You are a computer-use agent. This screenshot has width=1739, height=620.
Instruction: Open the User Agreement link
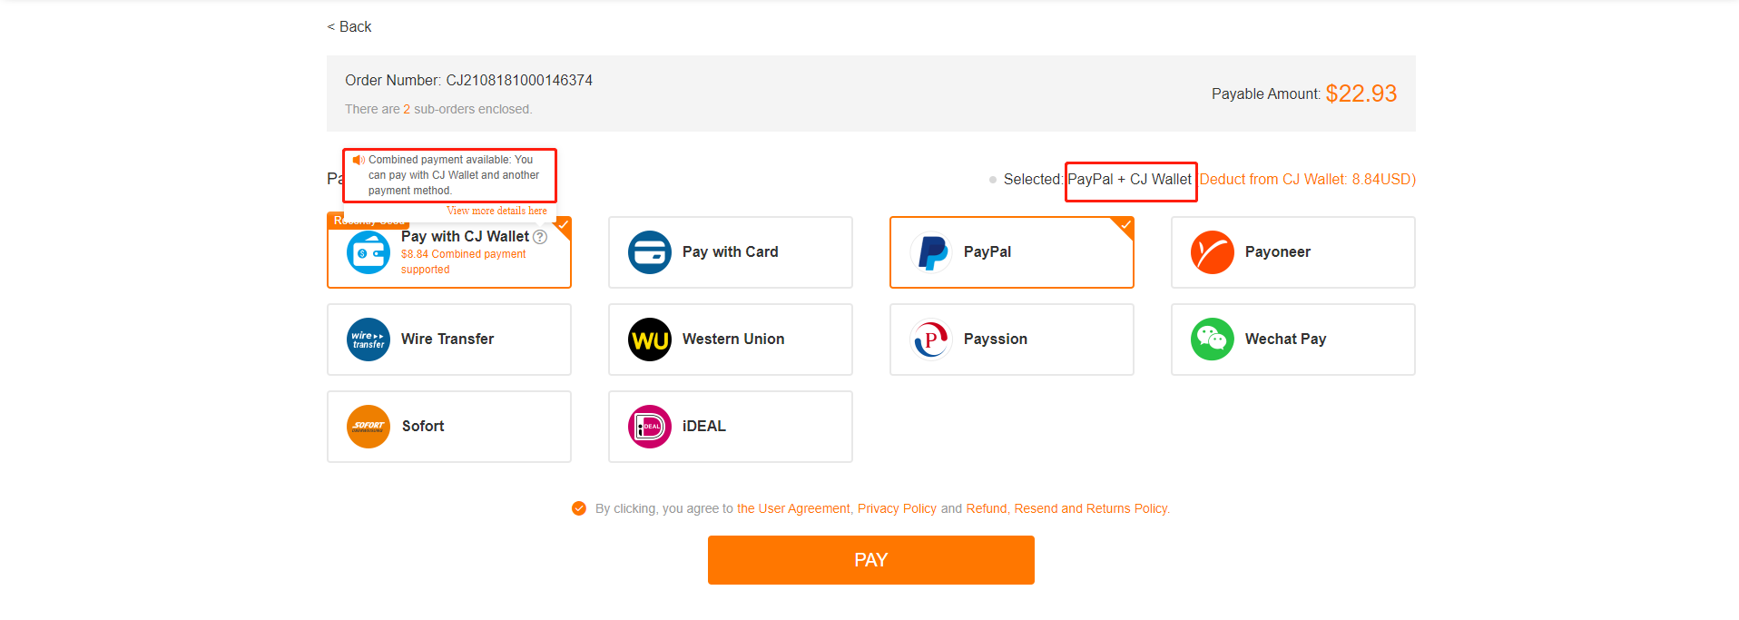point(793,508)
